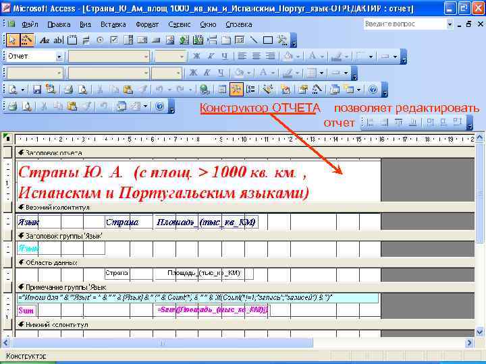Click the Font Color 'A' button

click(x=313, y=57)
